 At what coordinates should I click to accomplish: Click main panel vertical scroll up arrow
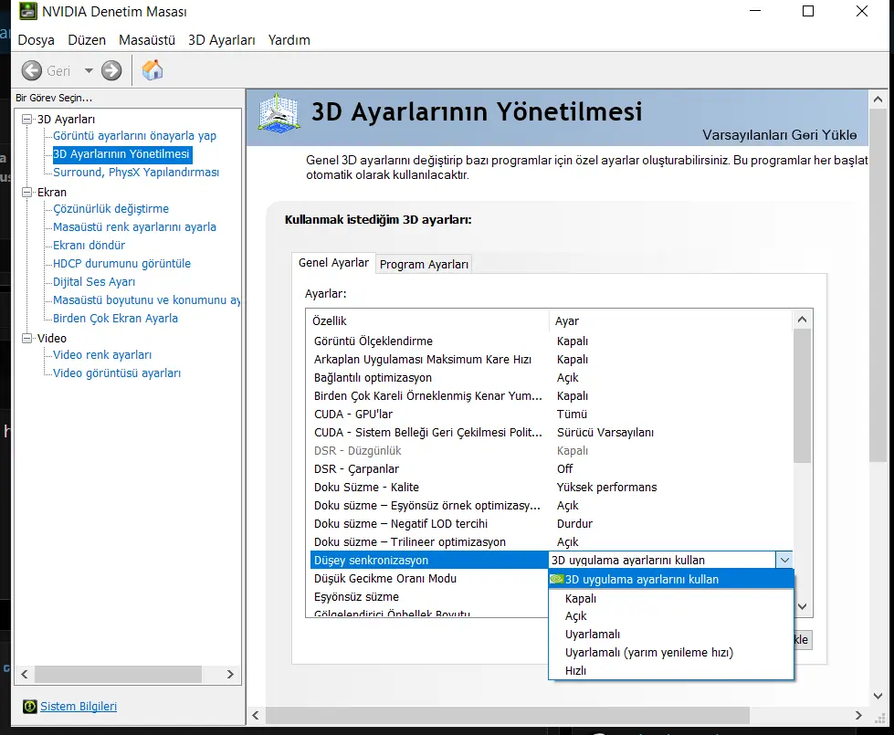pyautogui.click(x=878, y=100)
